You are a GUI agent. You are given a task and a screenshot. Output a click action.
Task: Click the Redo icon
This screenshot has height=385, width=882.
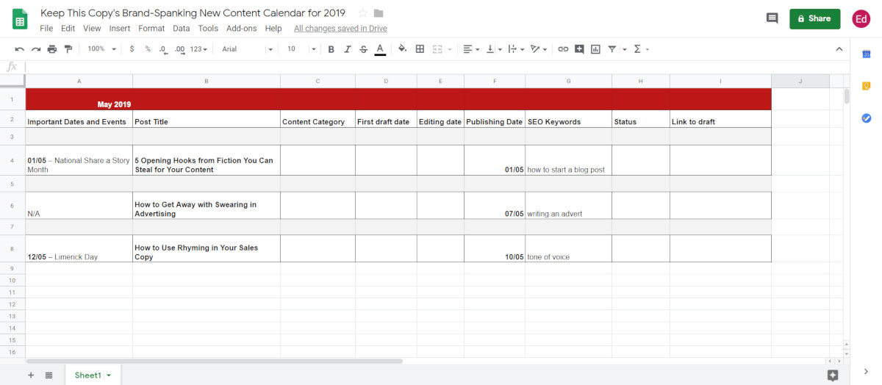coord(35,48)
